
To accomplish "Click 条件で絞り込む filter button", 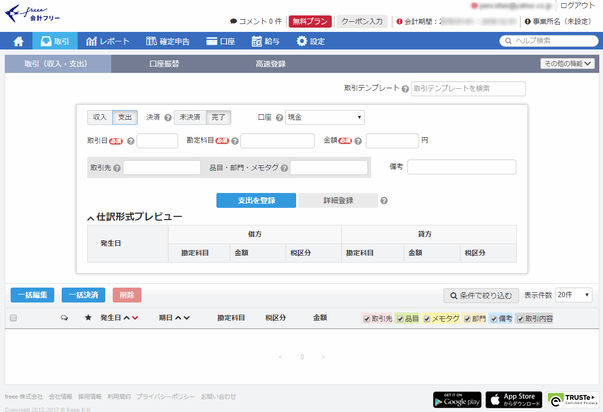I will (x=481, y=296).
